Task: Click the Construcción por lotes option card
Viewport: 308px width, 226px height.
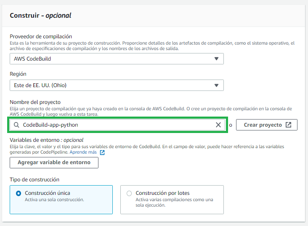Action: coord(172,199)
